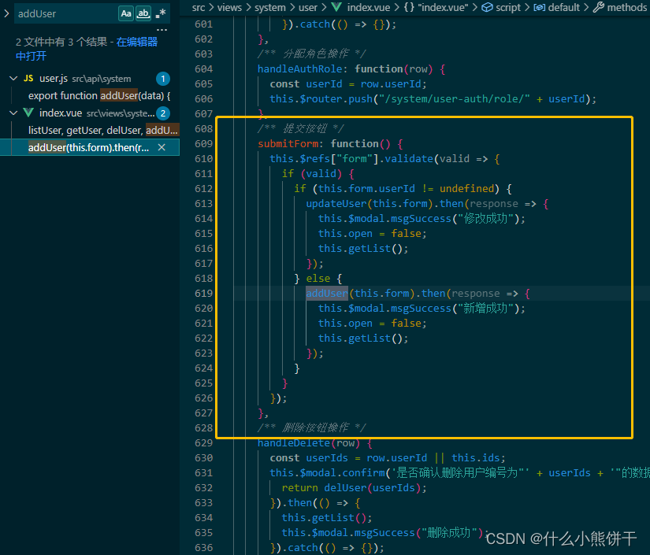Enable regular expression search toggle
The width and height of the screenshot is (650, 555).
(161, 13)
